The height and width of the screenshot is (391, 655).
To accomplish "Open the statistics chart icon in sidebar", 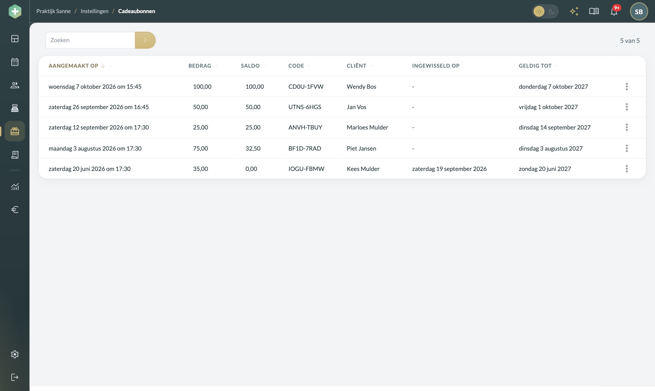I will 15,187.
